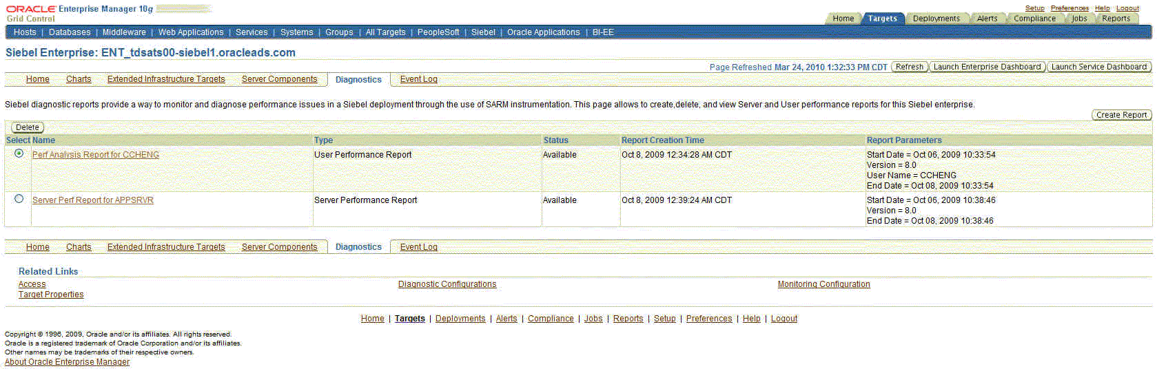Open the Reports main tab
1157x373 pixels.
pos(1116,19)
